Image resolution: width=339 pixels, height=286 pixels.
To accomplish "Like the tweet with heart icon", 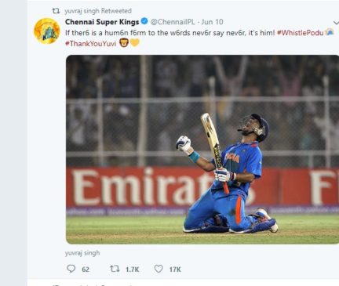I will coord(159,269).
